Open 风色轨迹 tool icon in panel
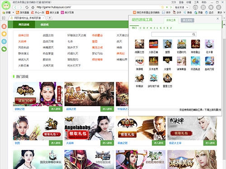The width and height of the screenshot is (226, 169). (x=195, y=61)
